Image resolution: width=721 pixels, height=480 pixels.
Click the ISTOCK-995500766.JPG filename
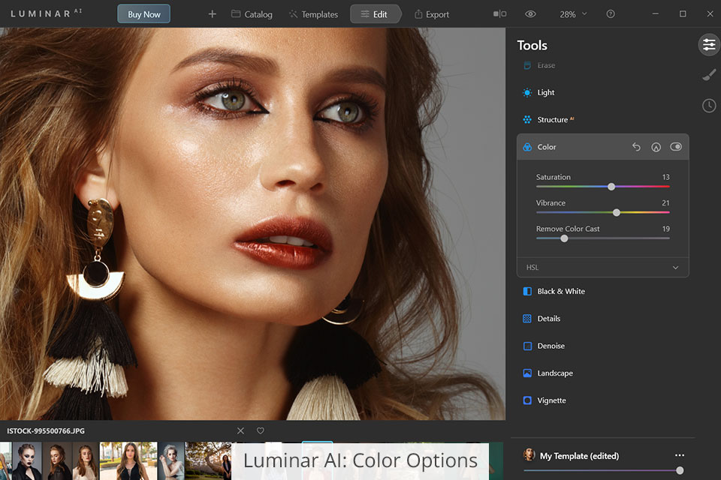pos(46,430)
